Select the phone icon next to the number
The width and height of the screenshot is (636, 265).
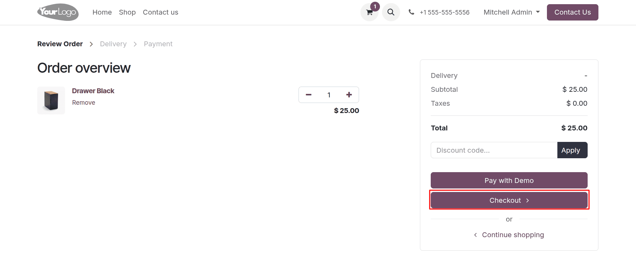tap(412, 12)
